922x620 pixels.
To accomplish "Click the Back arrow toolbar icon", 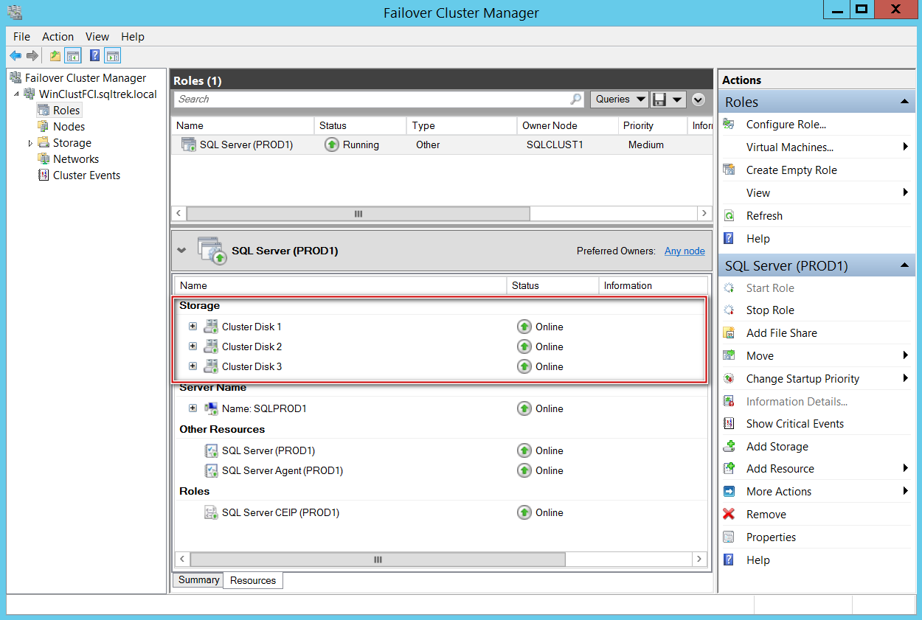I will pyautogui.click(x=15, y=55).
